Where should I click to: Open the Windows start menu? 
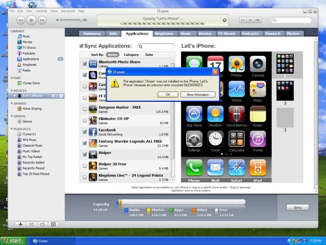(13, 241)
